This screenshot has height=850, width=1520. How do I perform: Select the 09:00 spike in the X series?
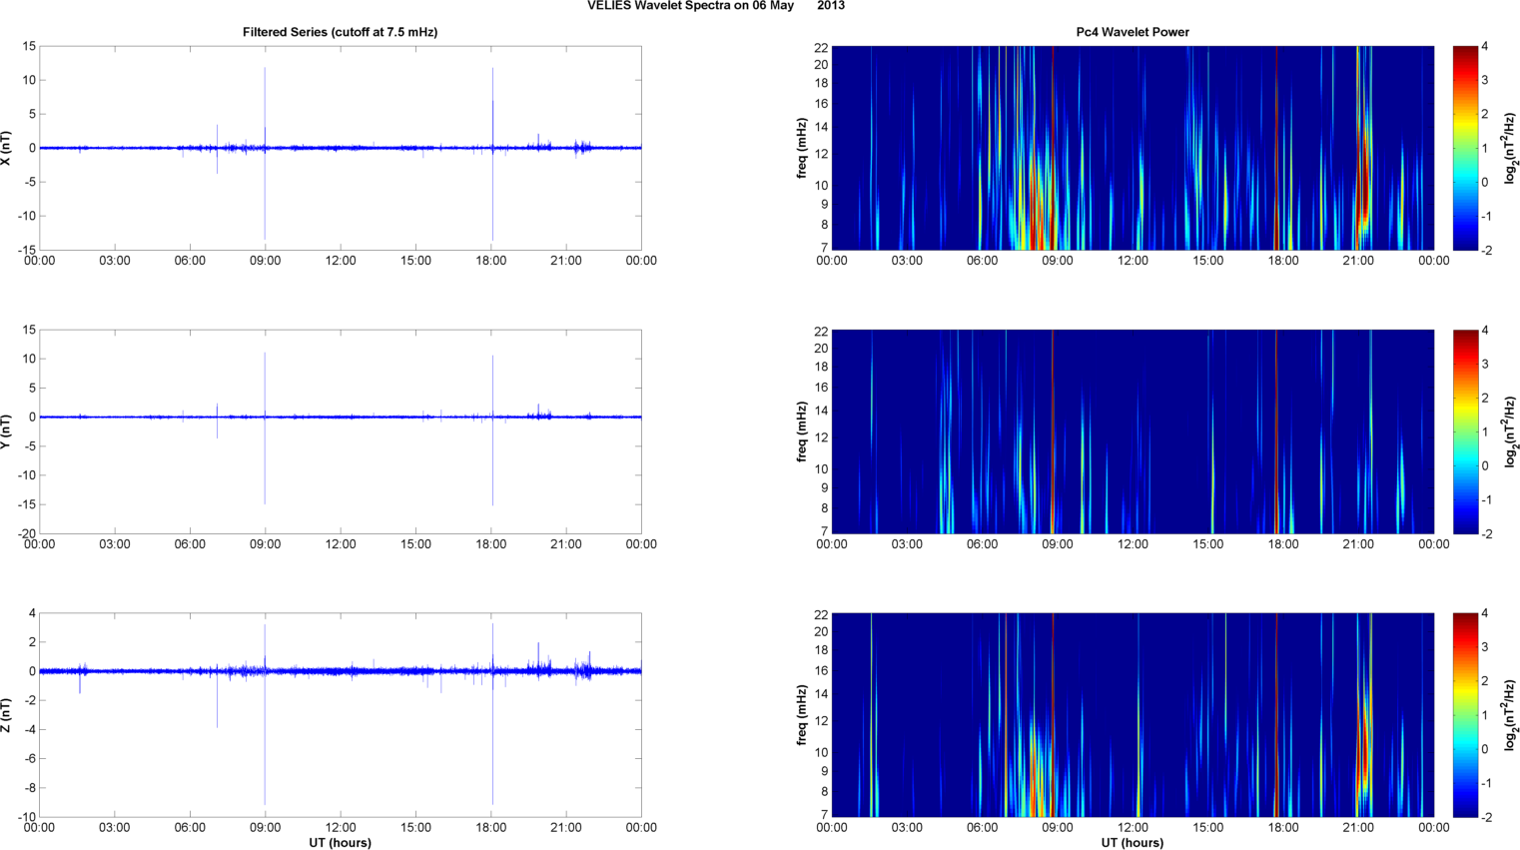point(265,100)
